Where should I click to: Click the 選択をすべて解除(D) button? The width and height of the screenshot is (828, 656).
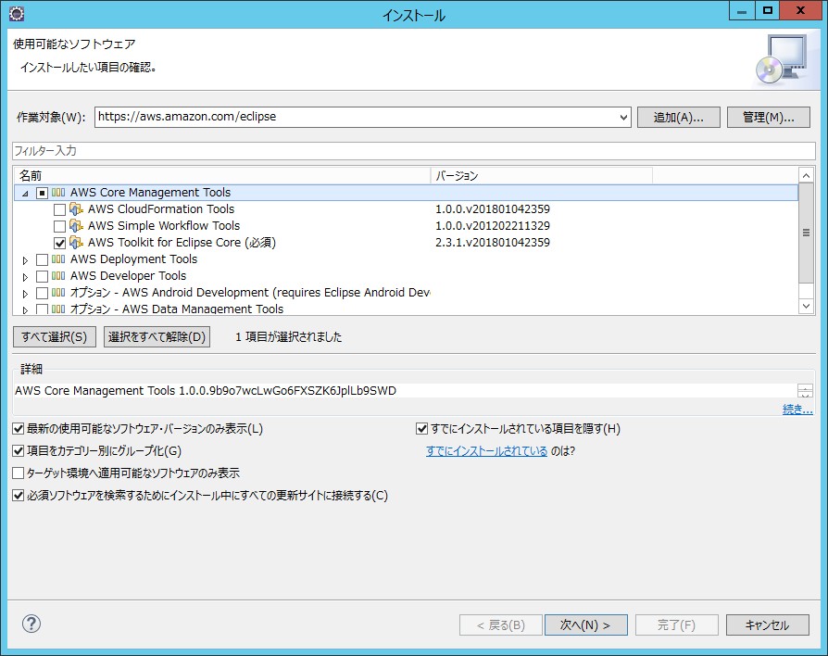[x=157, y=336]
